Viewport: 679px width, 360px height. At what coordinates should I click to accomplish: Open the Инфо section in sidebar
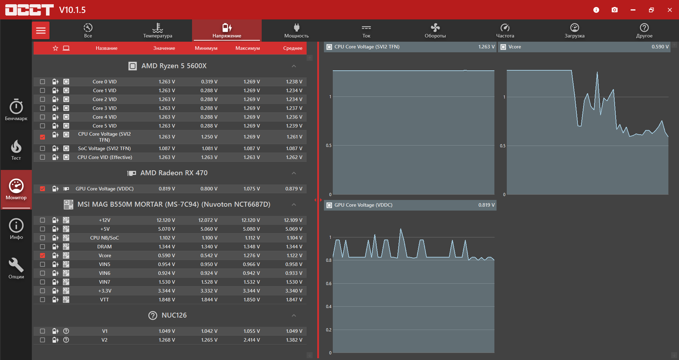point(16,229)
